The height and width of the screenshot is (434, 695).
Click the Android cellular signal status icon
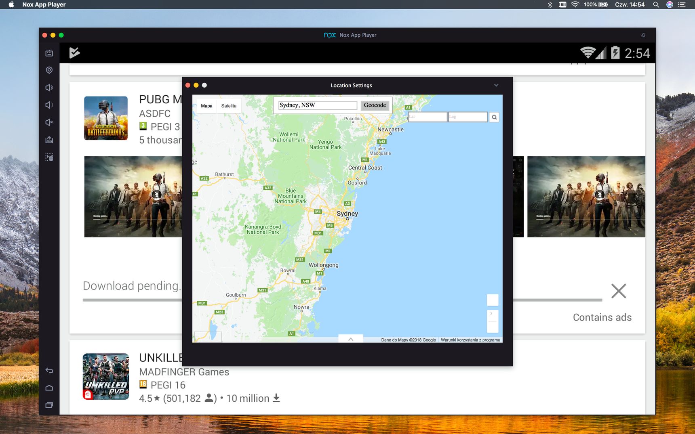601,53
